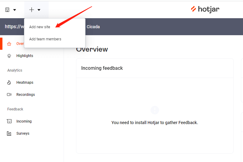Open Heatmaps in the sidebar

[25, 83]
